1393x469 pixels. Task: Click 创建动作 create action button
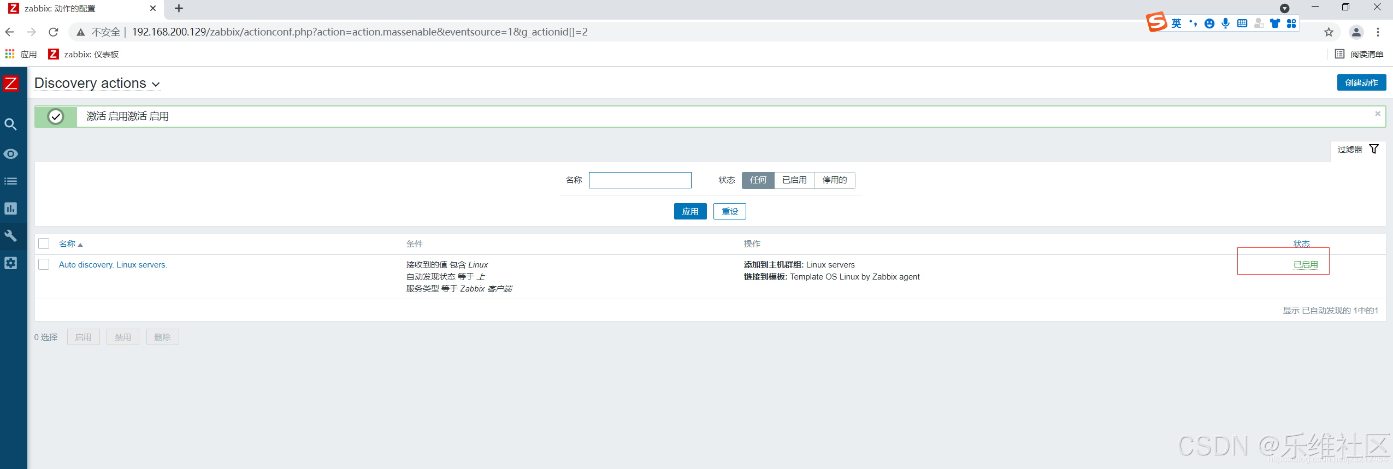(x=1361, y=83)
